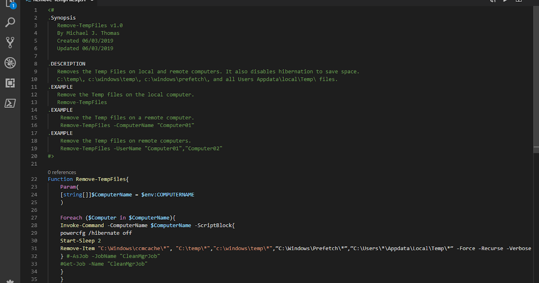Click the 'Param(' keyword
The height and width of the screenshot is (283, 539).
pyautogui.click(x=69, y=187)
